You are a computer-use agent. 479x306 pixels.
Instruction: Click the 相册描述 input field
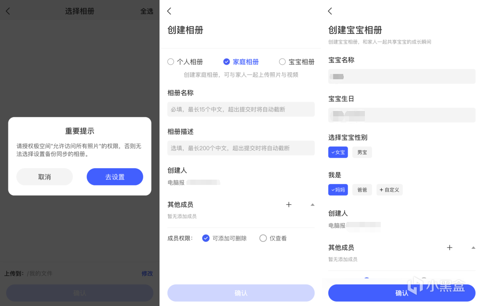[241, 148]
